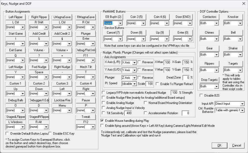Enable Nudge Filter checkbox
Screen dimensions: 248x153
[x=103, y=98]
